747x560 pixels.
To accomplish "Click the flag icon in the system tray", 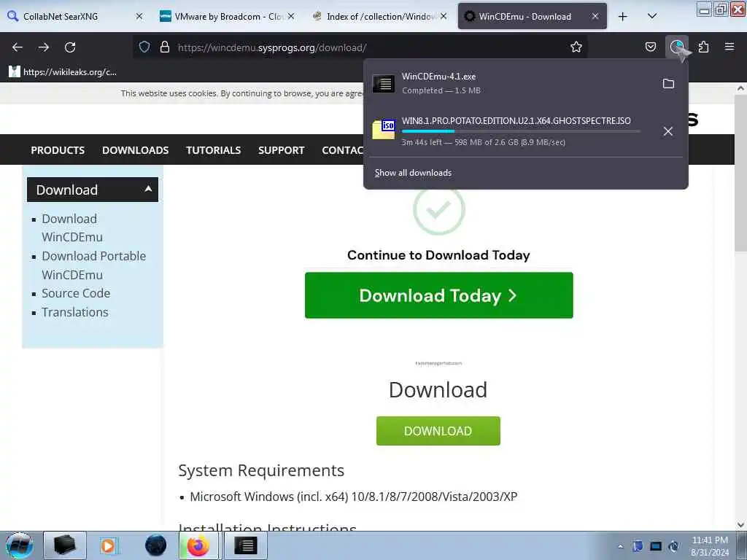I will click(x=638, y=546).
